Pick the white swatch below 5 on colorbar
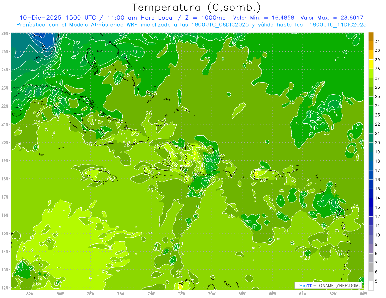The image size is (386, 298). click(371, 285)
